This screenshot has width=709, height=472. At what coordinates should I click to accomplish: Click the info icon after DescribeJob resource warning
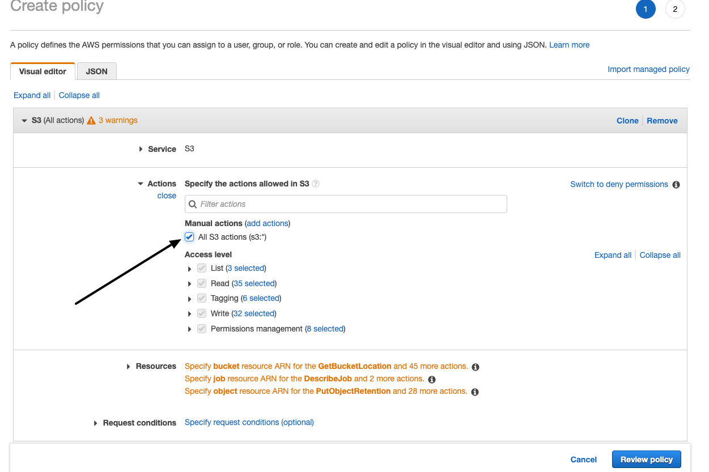click(x=432, y=379)
